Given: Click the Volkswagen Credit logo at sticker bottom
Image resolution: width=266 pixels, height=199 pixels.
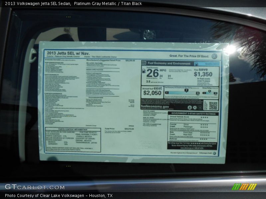Looking at the screenshot, I should [x=214, y=153].
